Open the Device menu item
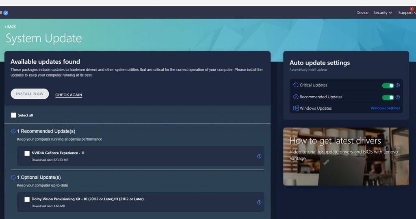Viewport: 416px width, 219px height. tap(362, 13)
